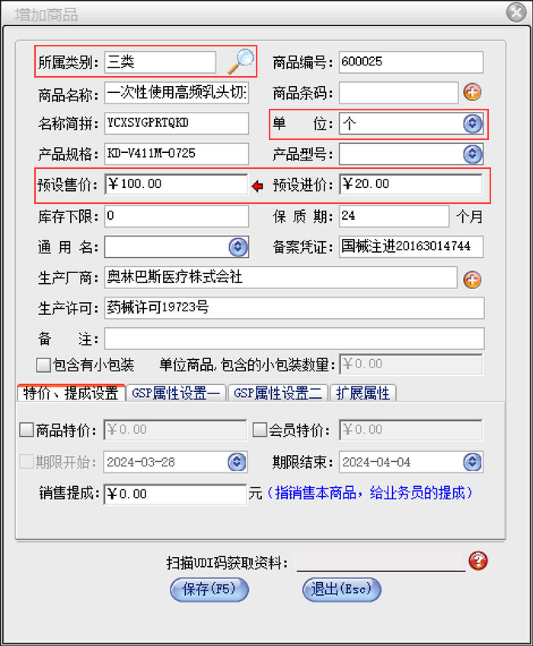Close the 增加商品 dialog window

tap(514, 13)
